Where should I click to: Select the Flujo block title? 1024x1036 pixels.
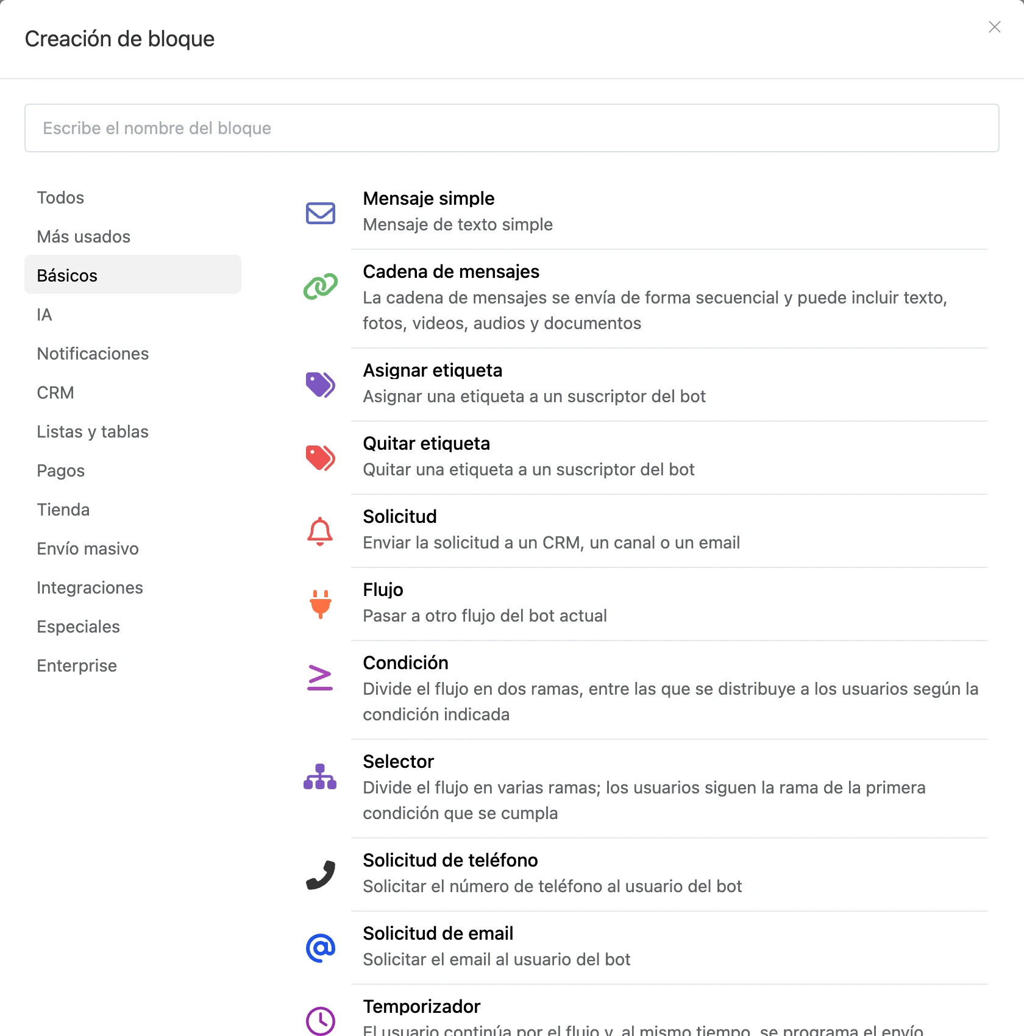click(x=383, y=590)
